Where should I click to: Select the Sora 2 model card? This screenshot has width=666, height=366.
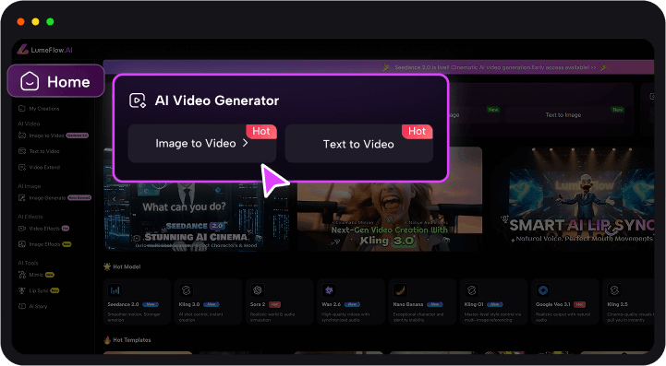tap(280, 301)
